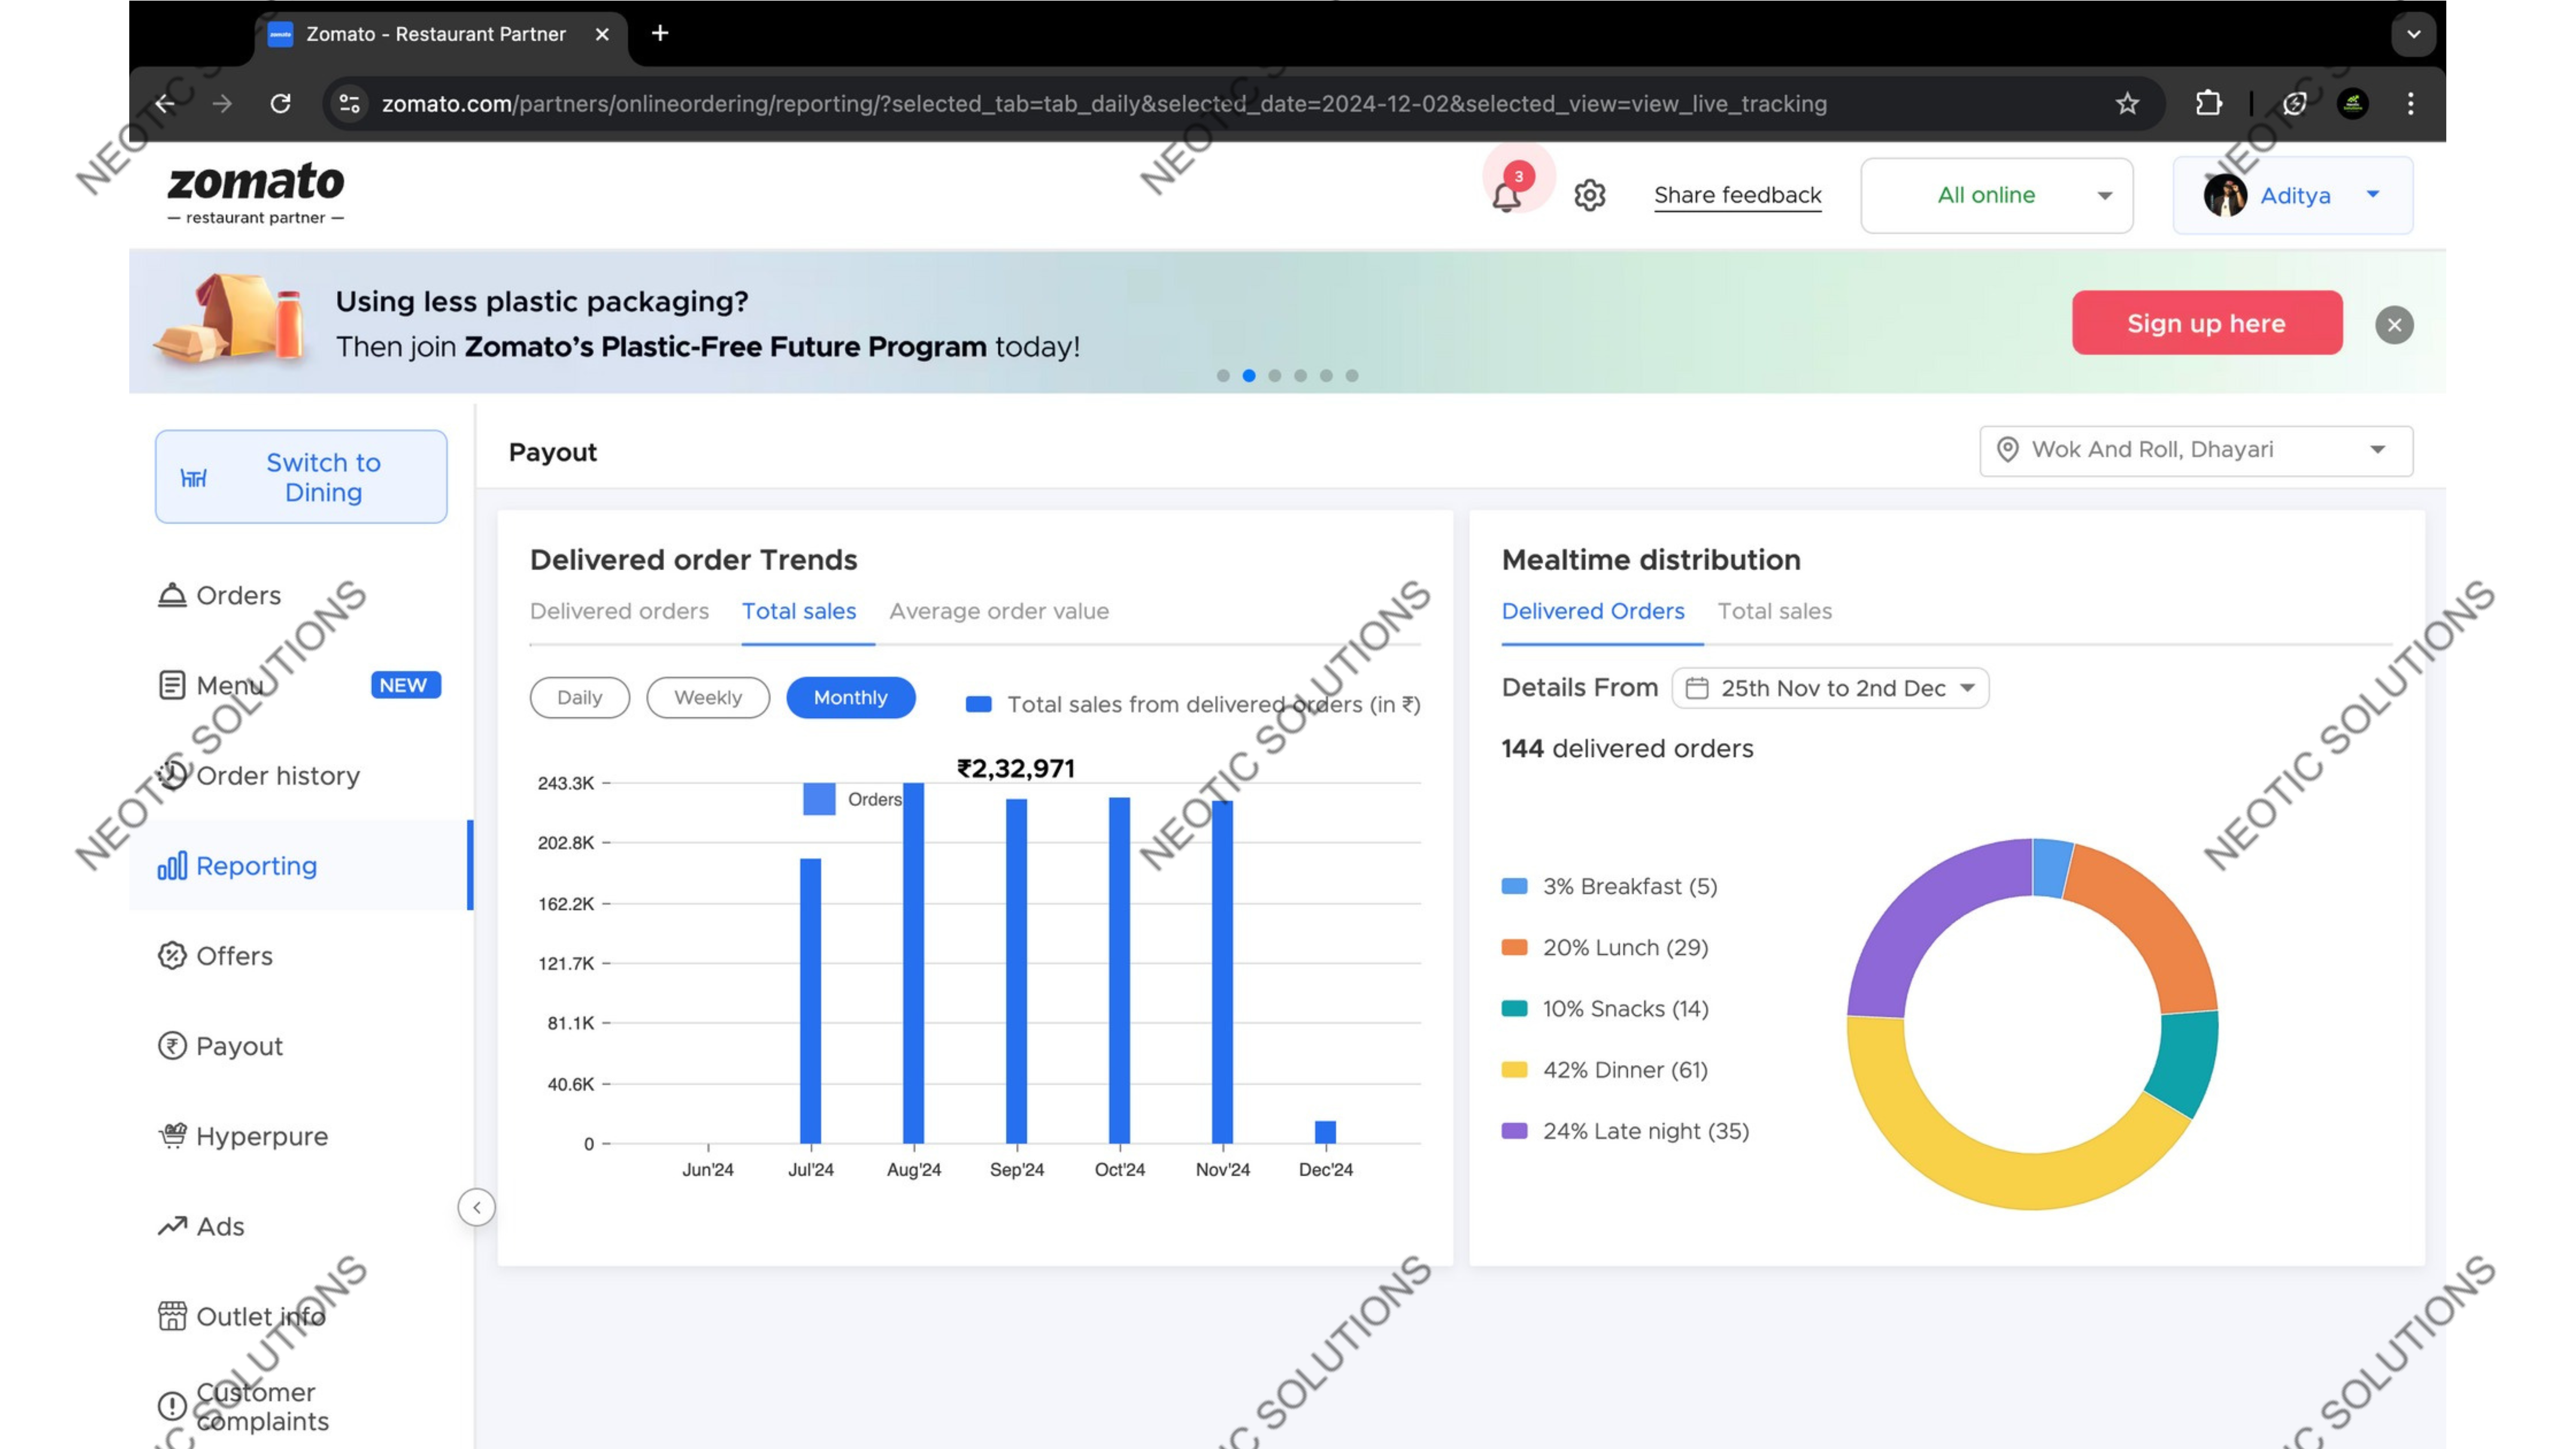Click the Dec'24 bar in the sales chart

pyautogui.click(x=1325, y=1132)
